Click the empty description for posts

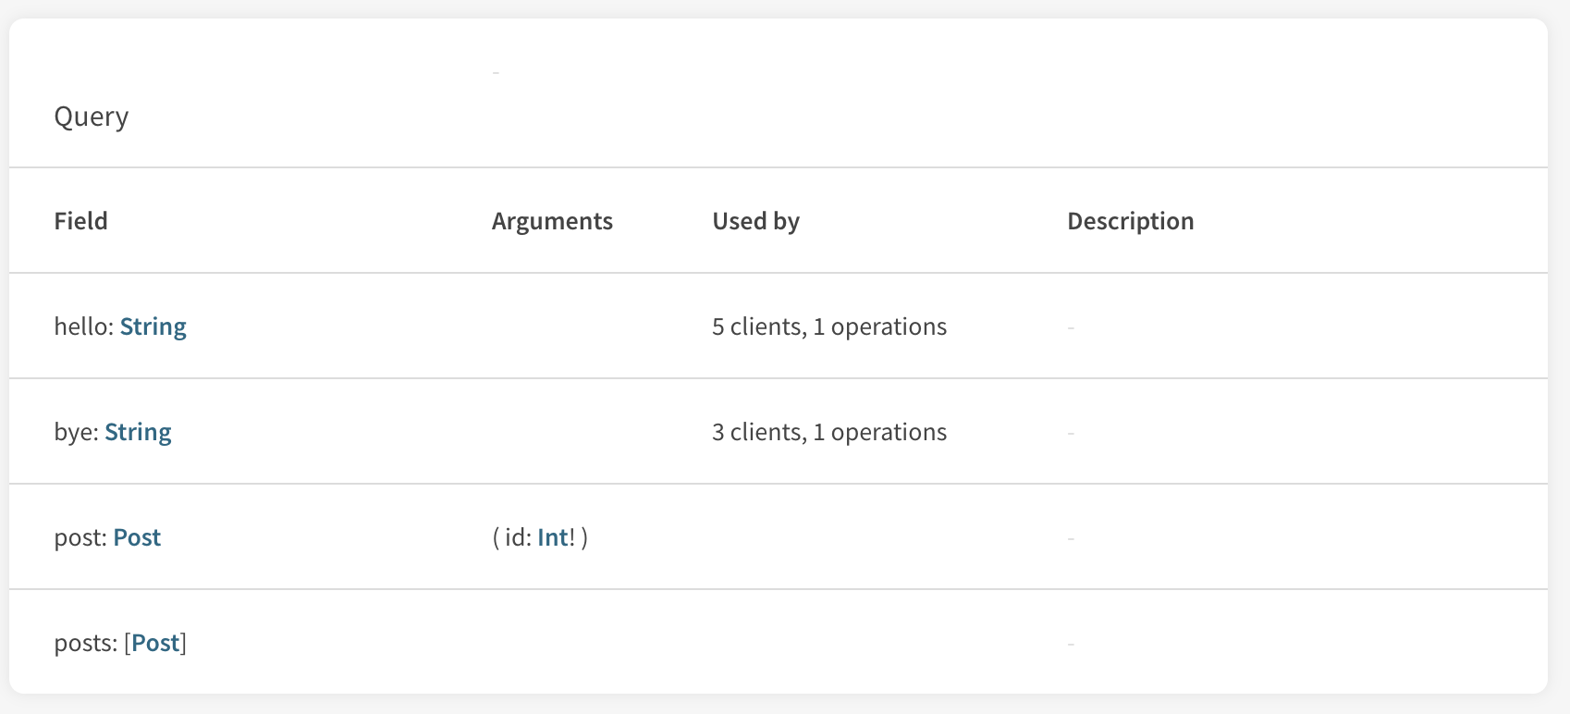tap(1070, 642)
